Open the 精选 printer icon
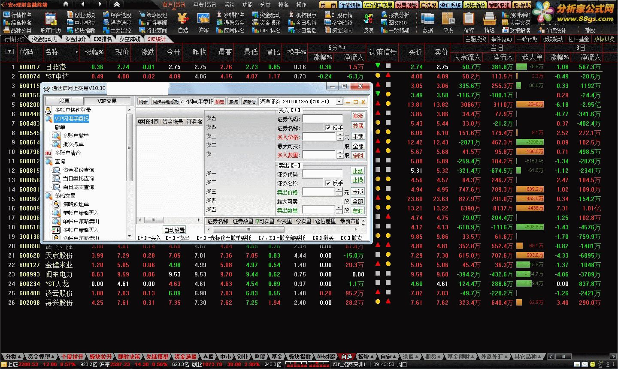 tap(489, 22)
